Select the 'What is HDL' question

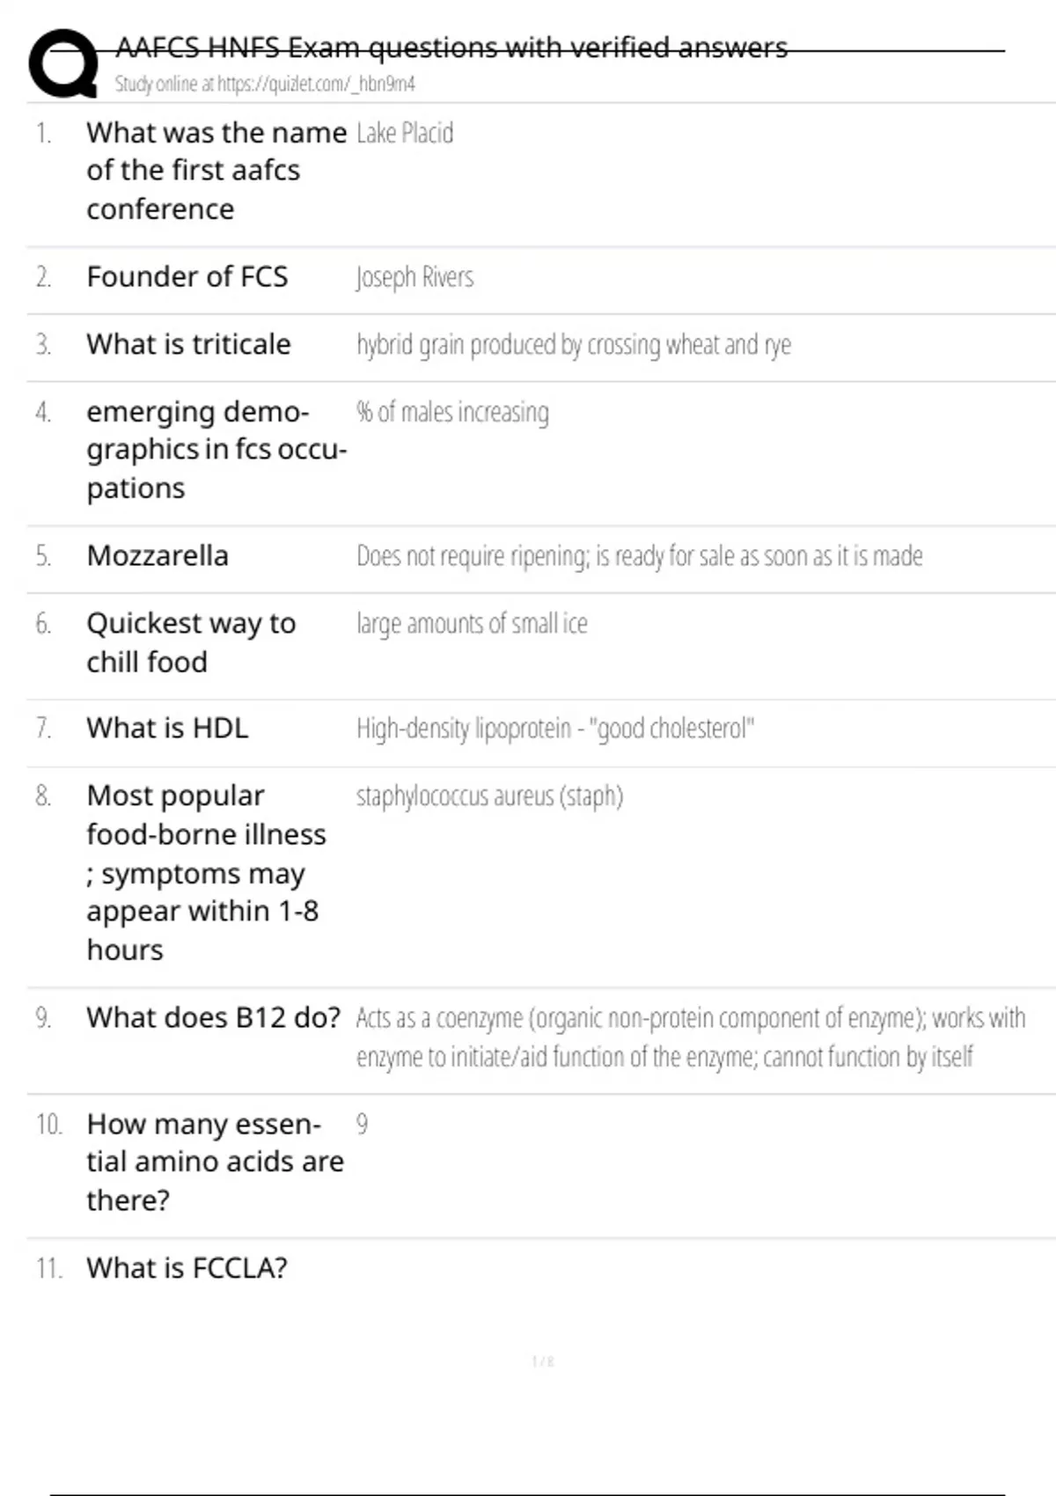pyautogui.click(x=167, y=729)
